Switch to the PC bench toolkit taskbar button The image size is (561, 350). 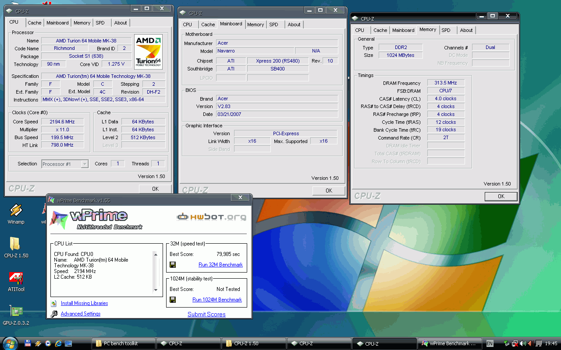click(x=124, y=343)
